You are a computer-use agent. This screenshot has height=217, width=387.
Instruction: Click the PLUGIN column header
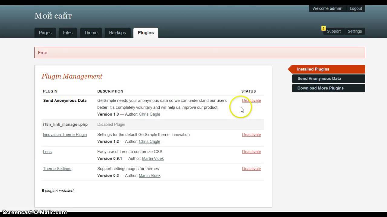pyautogui.click(x=50, y=91)
